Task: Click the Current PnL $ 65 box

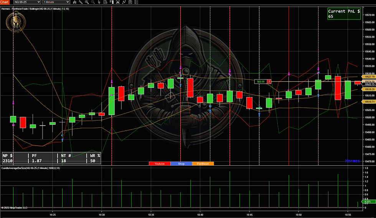Action: point(344,14)
